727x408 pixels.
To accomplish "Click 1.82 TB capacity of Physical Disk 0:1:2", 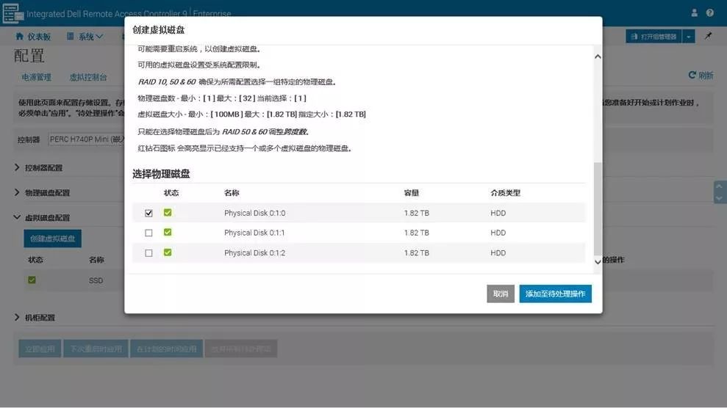I will (x=416, y=253).
